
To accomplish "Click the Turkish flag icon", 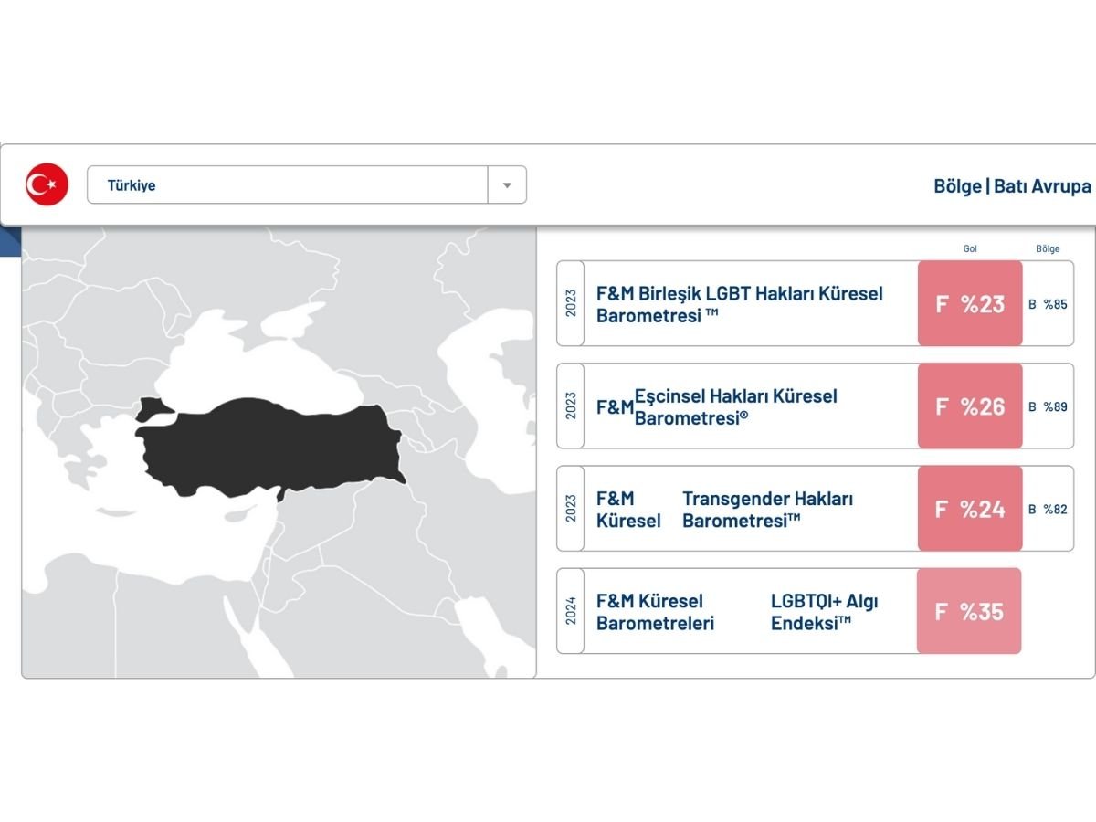I will coord(47,184).
